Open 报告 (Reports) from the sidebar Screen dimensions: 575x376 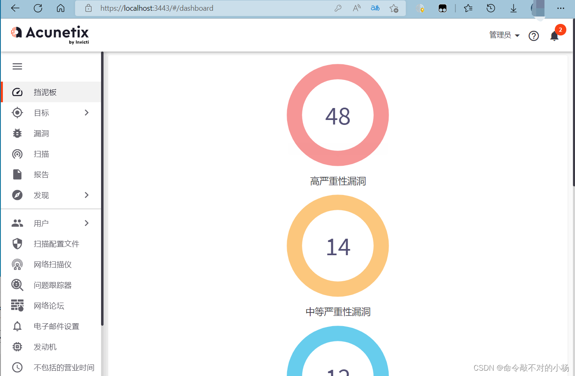click(41, 174)
